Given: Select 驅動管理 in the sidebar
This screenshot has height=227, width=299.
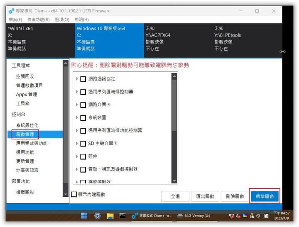Looking at the screenshot, I should (x=35, y=134).
